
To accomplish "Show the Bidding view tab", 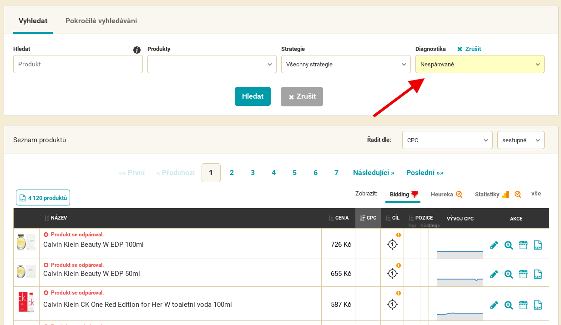I will (x=403, y=195).
